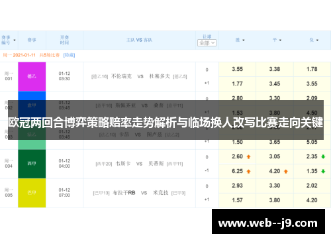Click the green down arrow beside 1.35
Viewport: 331px width, 240px height.
click(x=323, y=171)
